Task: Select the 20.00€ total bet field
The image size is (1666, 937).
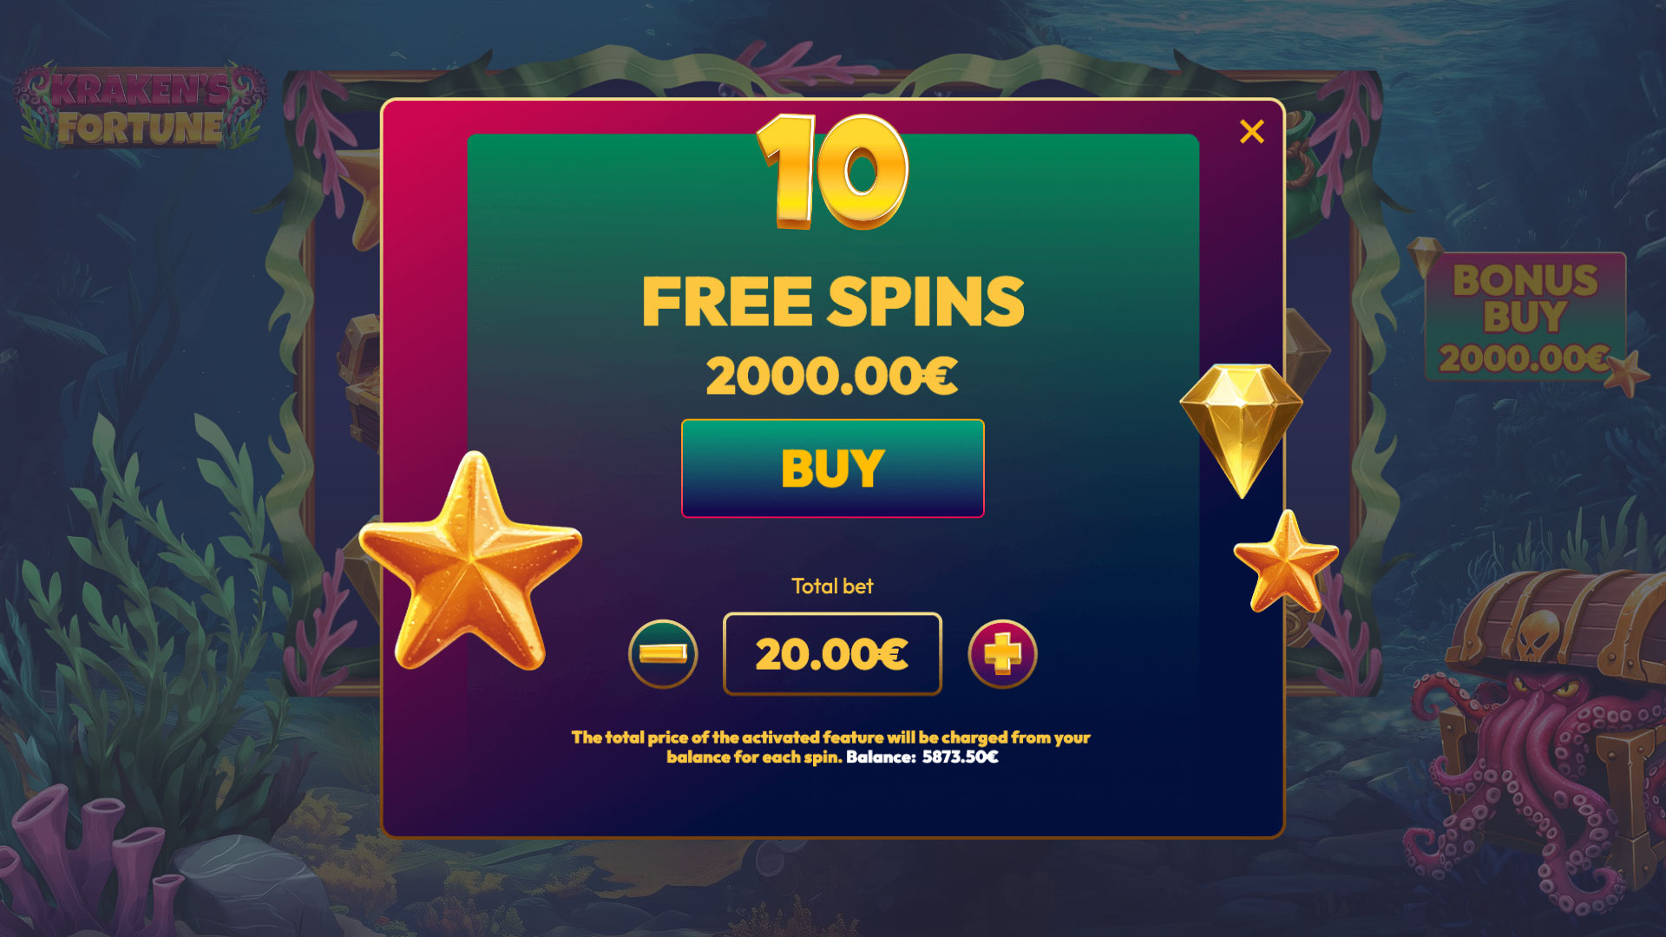Action: tap(832, 653)
